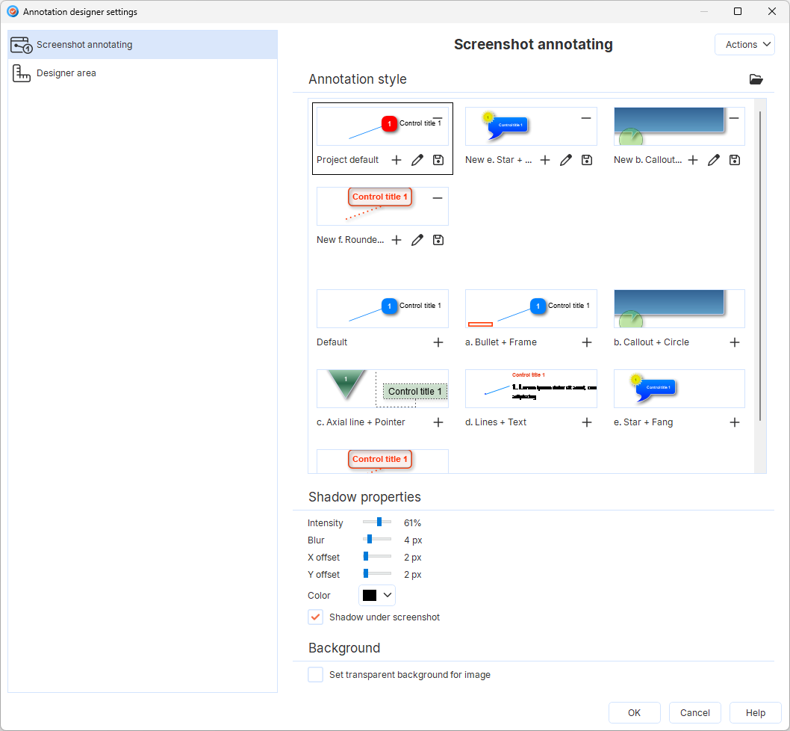Click pencil edit icon for Project default style
Viewport: 790px width, 731px height.
click(x=417, y=160)
